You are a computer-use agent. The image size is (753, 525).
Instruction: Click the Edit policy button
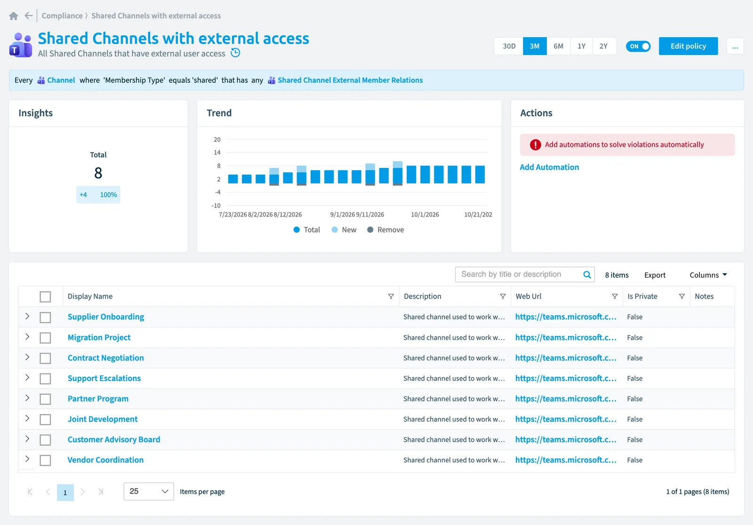(x=688, y=46)
